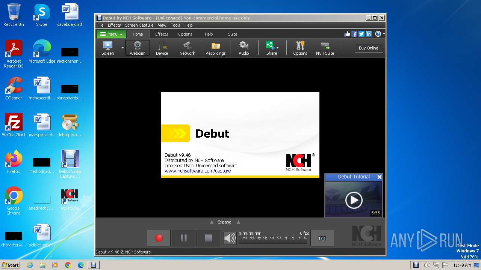Image resolution: width=481 pixels, height=270 pixels.
Task: Select the Webcam capture source
Action: click(138, 48)
